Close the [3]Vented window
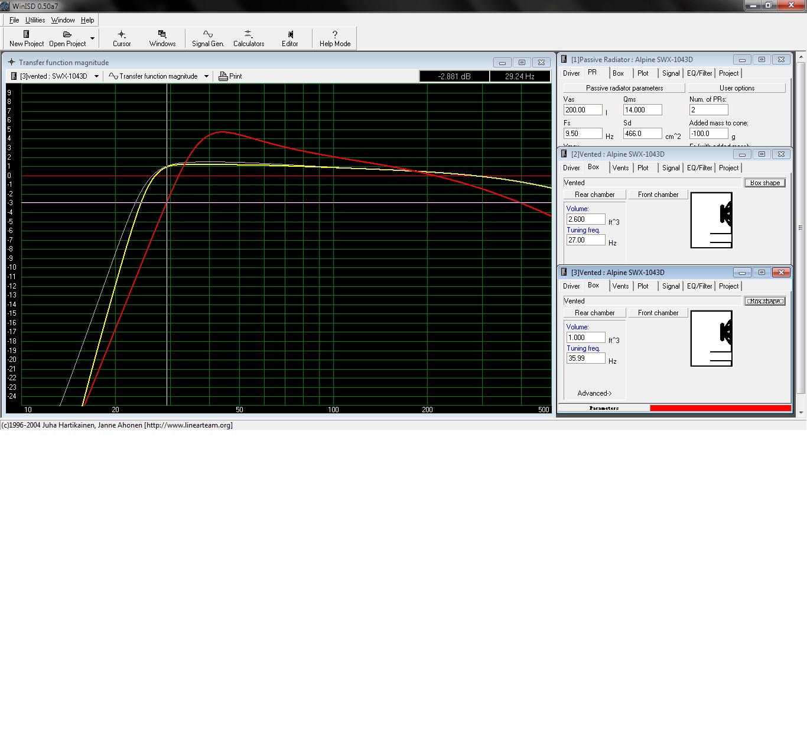The image size is (807, 754). (781, 272)
